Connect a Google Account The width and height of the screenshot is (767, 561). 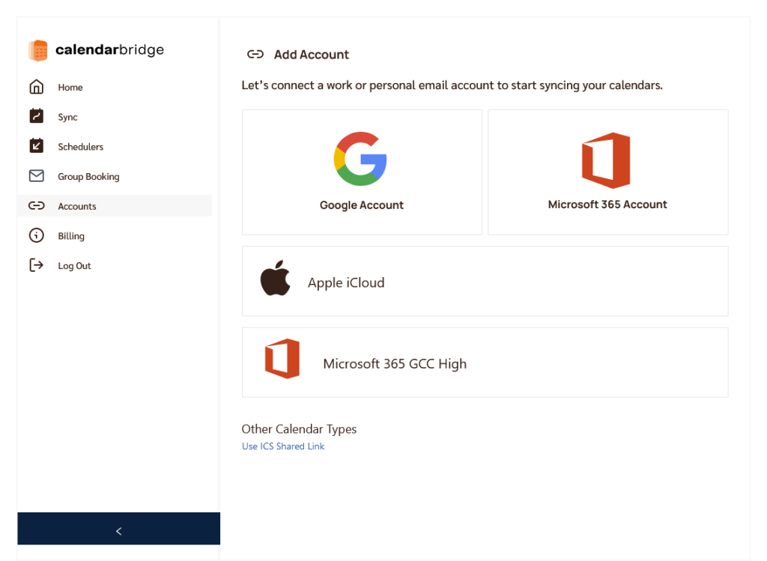[362, 172]
